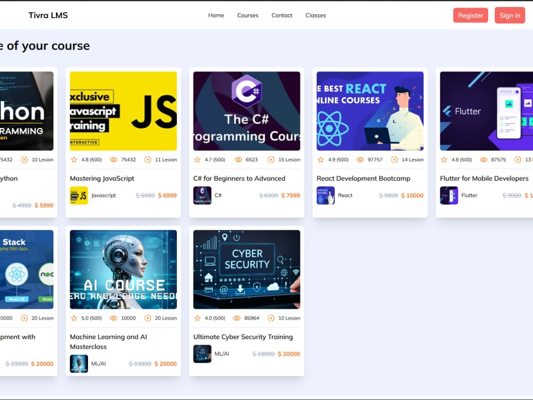Go to the Home menu item
The image size is (533, 400).
coord(216,15)
